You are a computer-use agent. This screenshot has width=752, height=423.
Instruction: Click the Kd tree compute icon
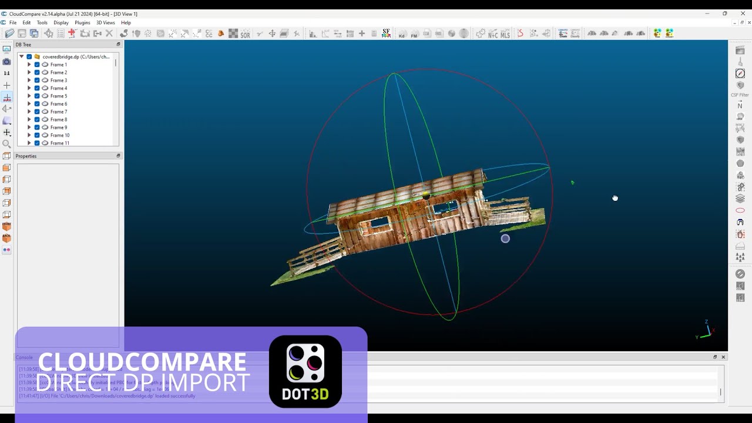(402, 34)
